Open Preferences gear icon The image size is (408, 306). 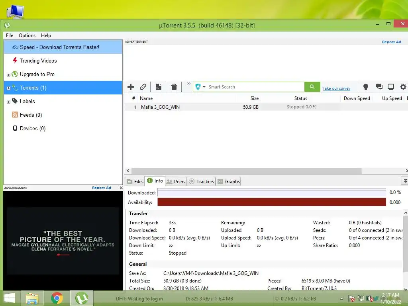(403, 87)
